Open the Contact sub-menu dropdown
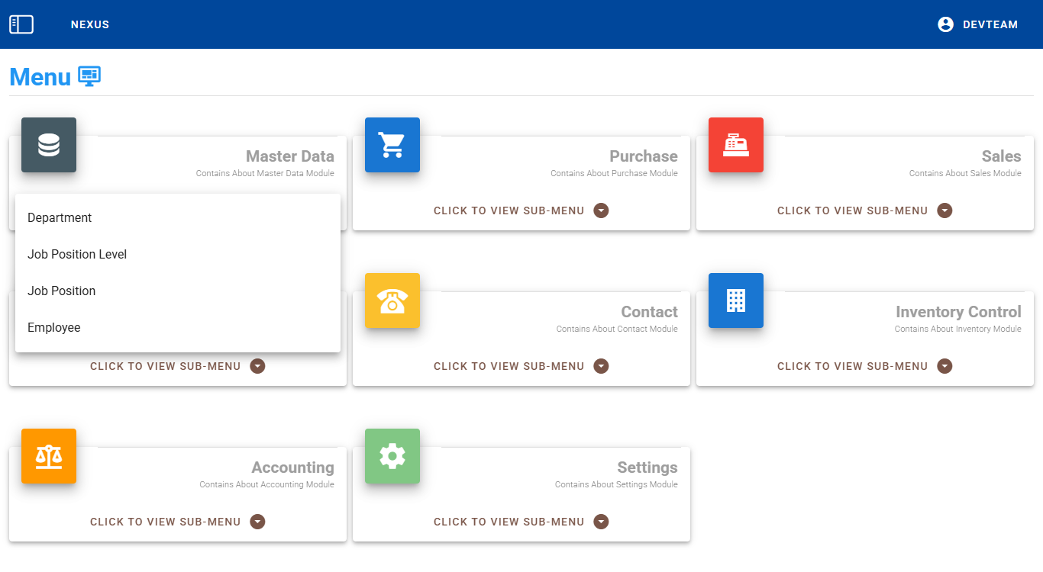Screen dimensions: 1043x572 coord(521,366)
